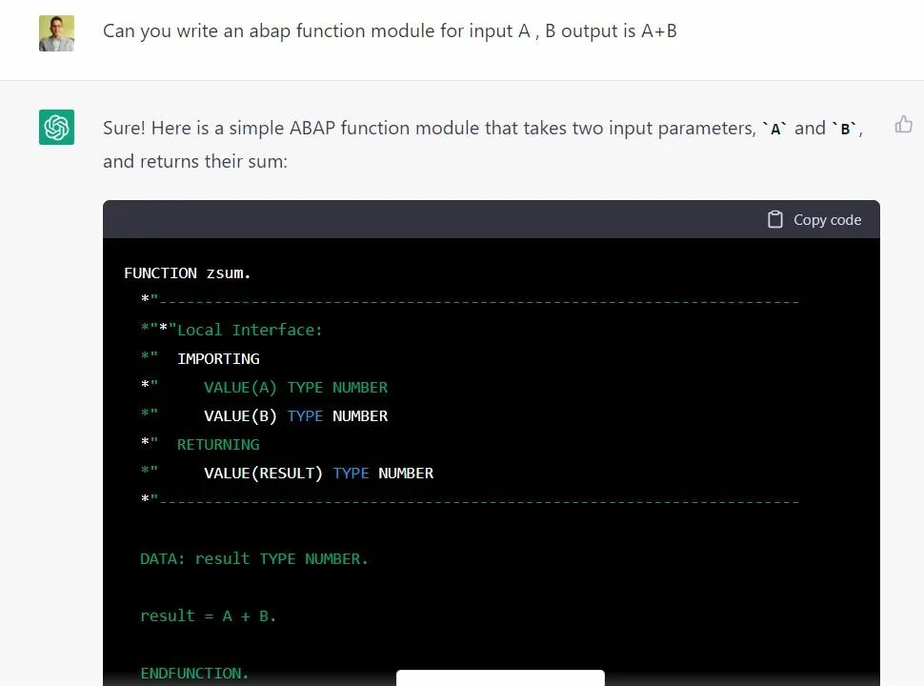Viewport: 924px width, 686px height.
Task: Click the IMPORTING keyword in code
Action: (x=218, y=358)
